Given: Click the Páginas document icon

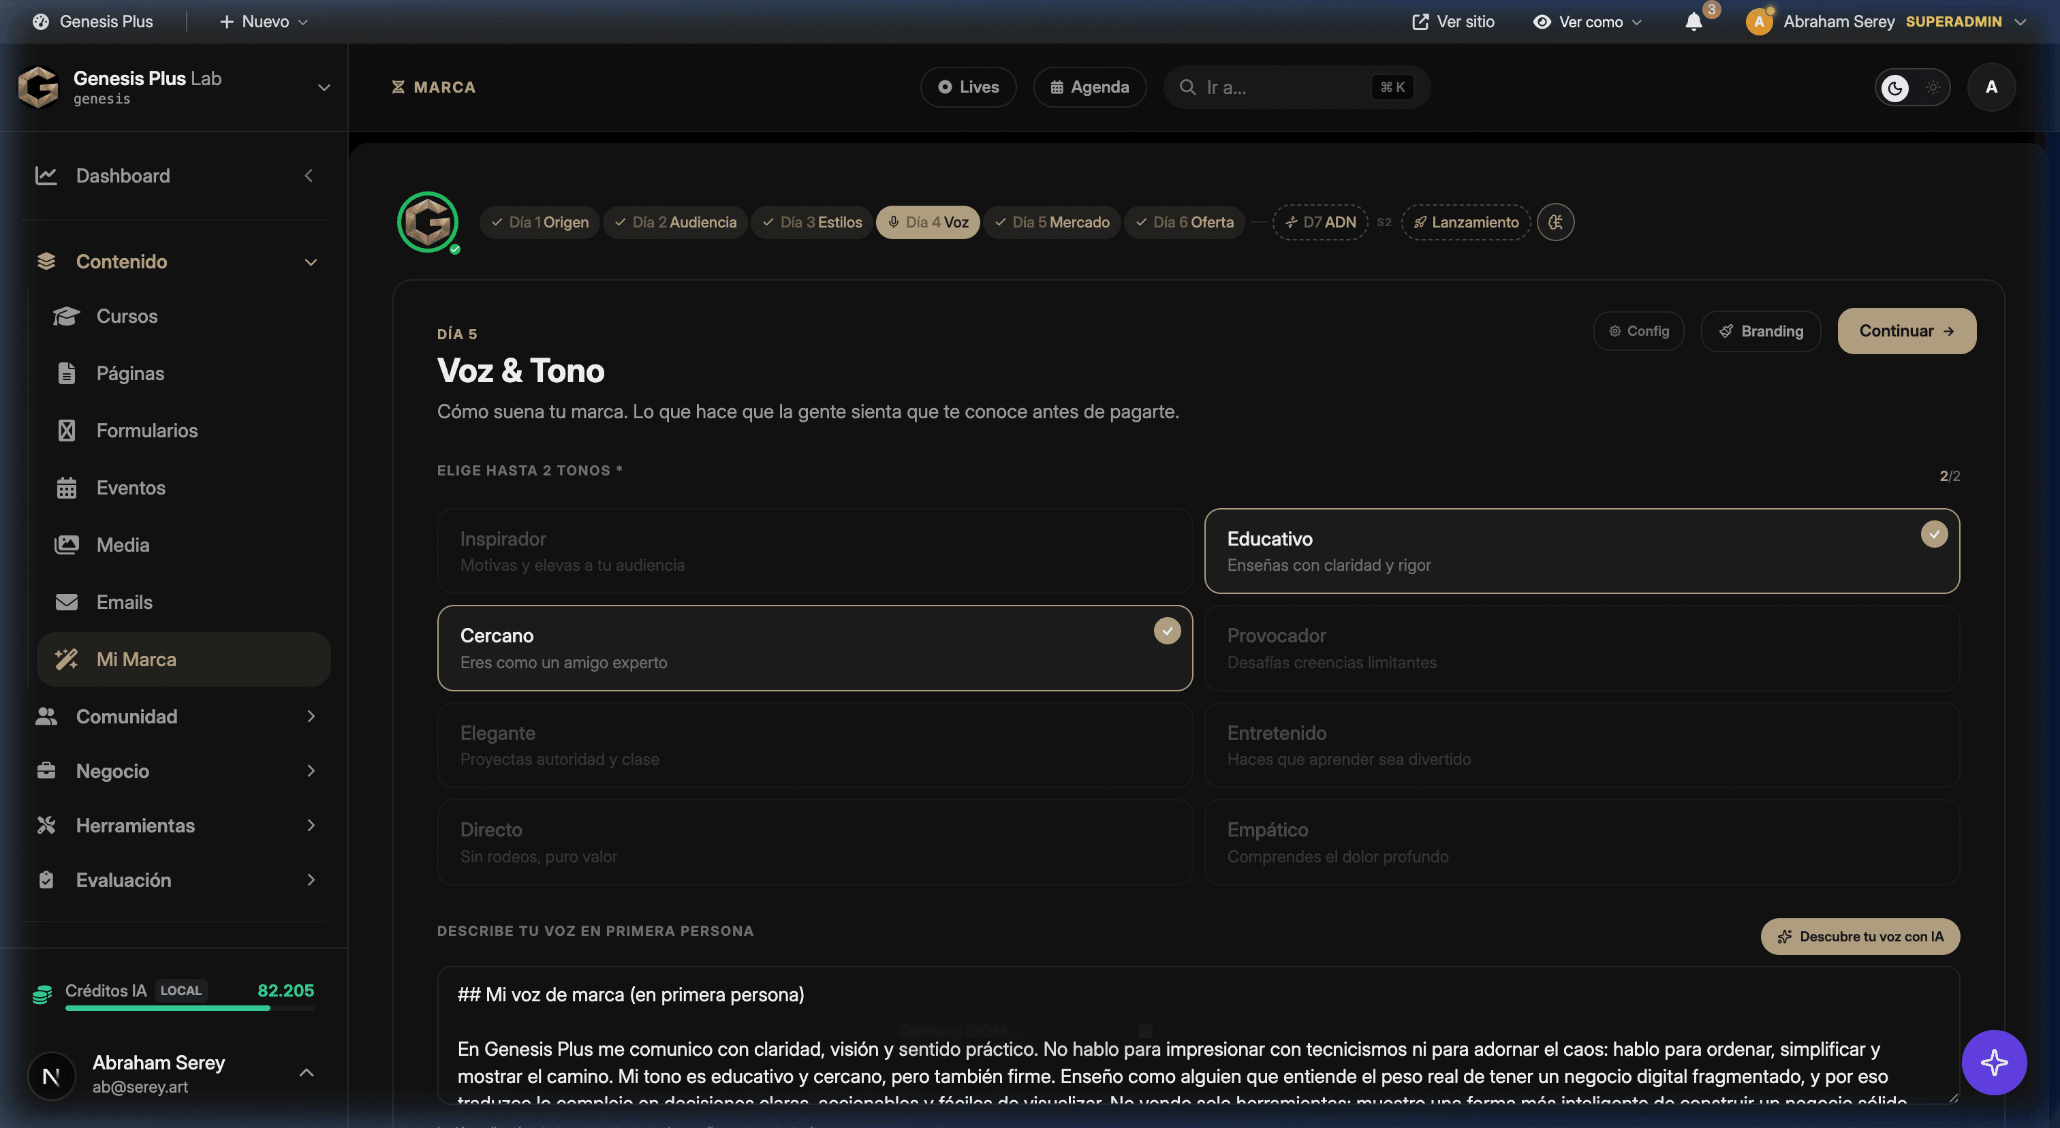Looking at the screenshot, I should coord(66,373).
